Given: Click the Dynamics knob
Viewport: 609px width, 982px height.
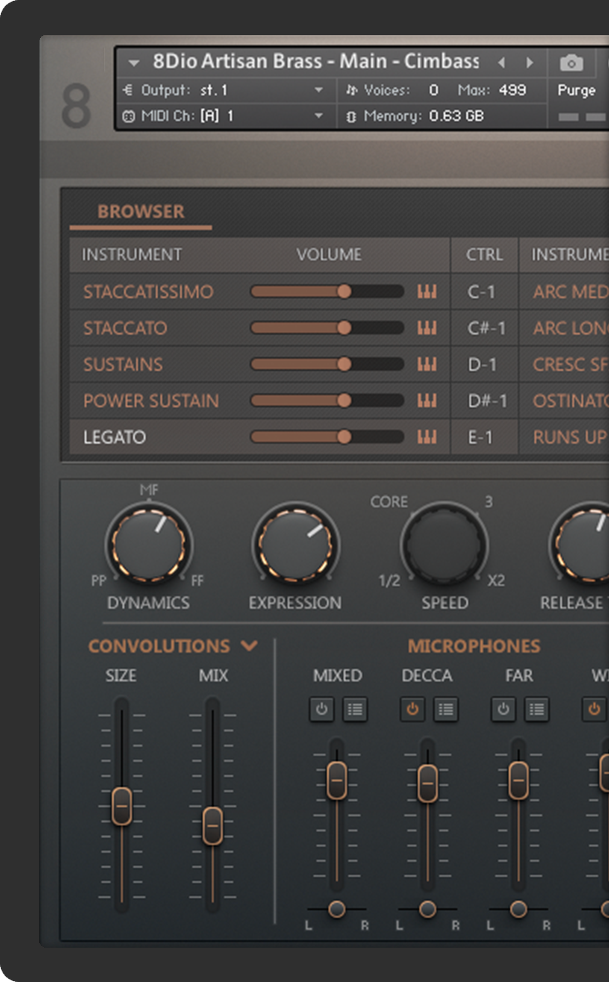Looking at the screenshot, I should (149, 544).
